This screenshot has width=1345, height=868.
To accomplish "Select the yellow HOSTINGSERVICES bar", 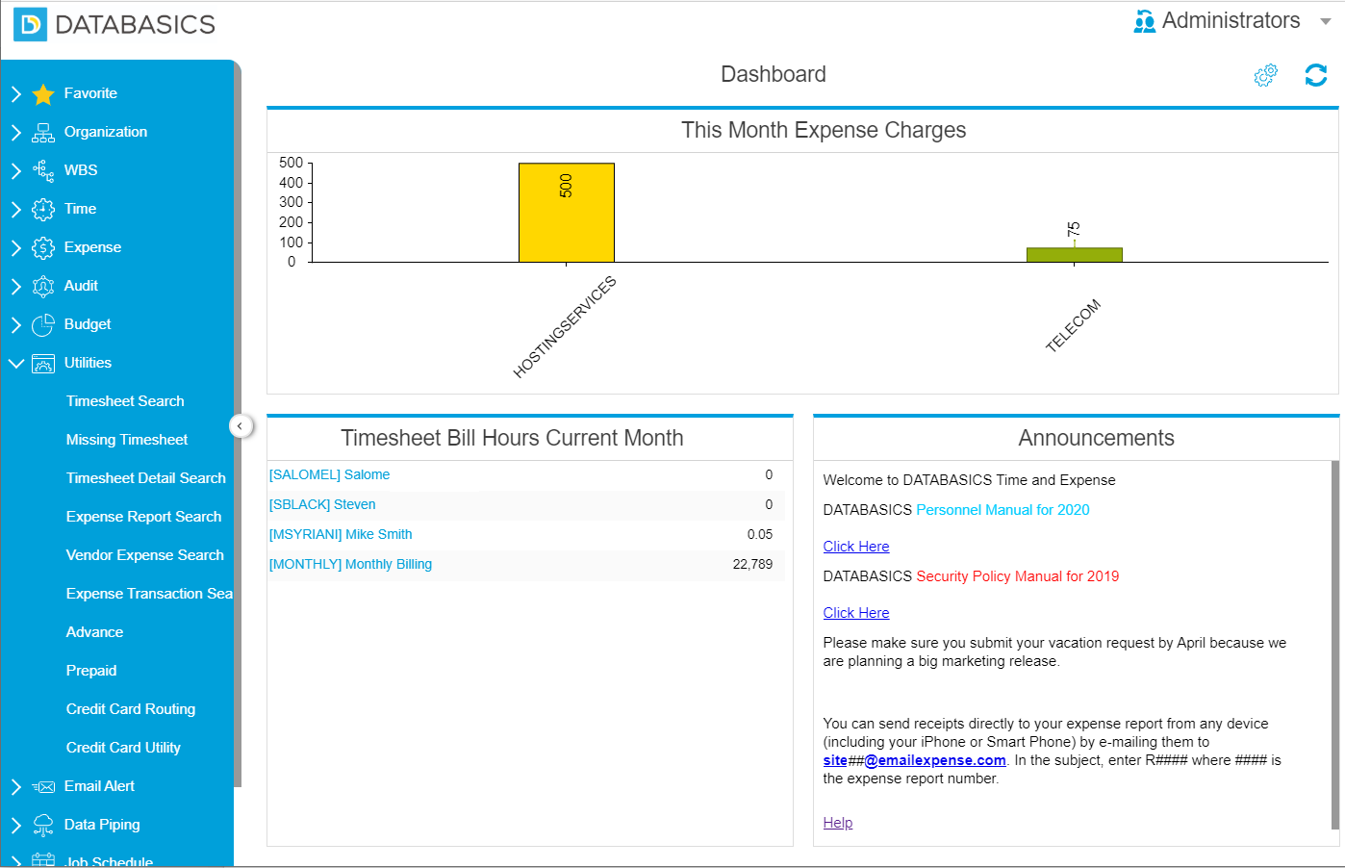I will pos(566,212).
